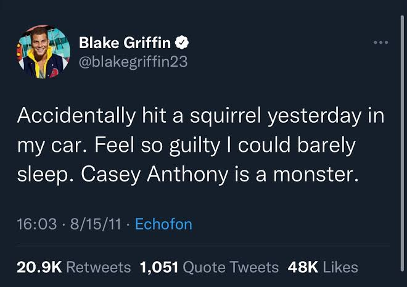407x287 pixels.
Task: Open Blake Griffin's profile picture
Action: click(43, 52)
